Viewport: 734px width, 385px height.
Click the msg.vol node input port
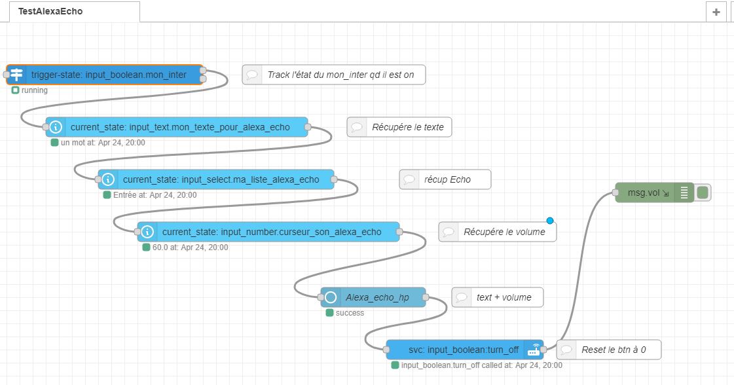tap(615, 192)
